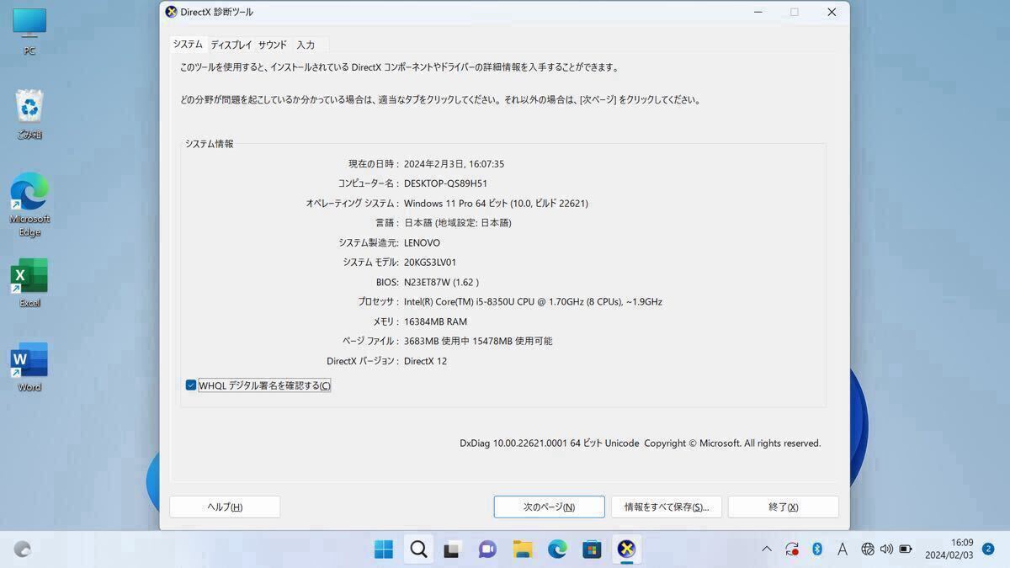Click the システム情報 group label
The width and height of the screenshot is (1010, 568).
pos(210,144)
